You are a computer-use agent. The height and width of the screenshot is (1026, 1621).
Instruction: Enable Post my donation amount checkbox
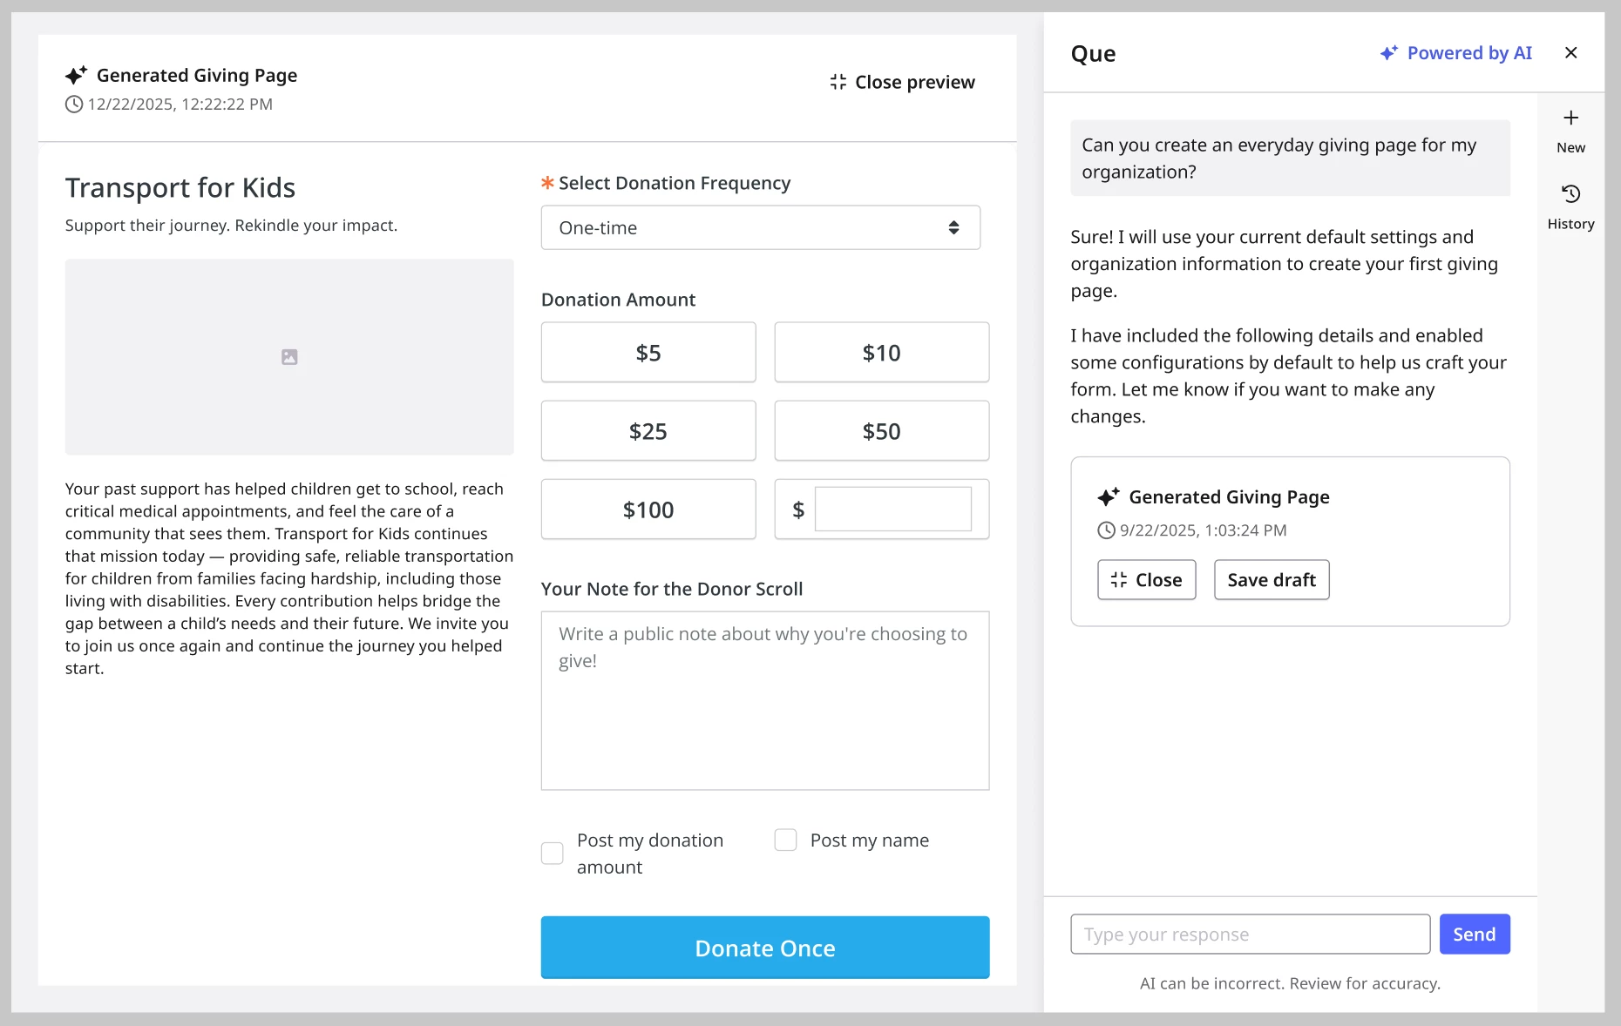(553, 854)
